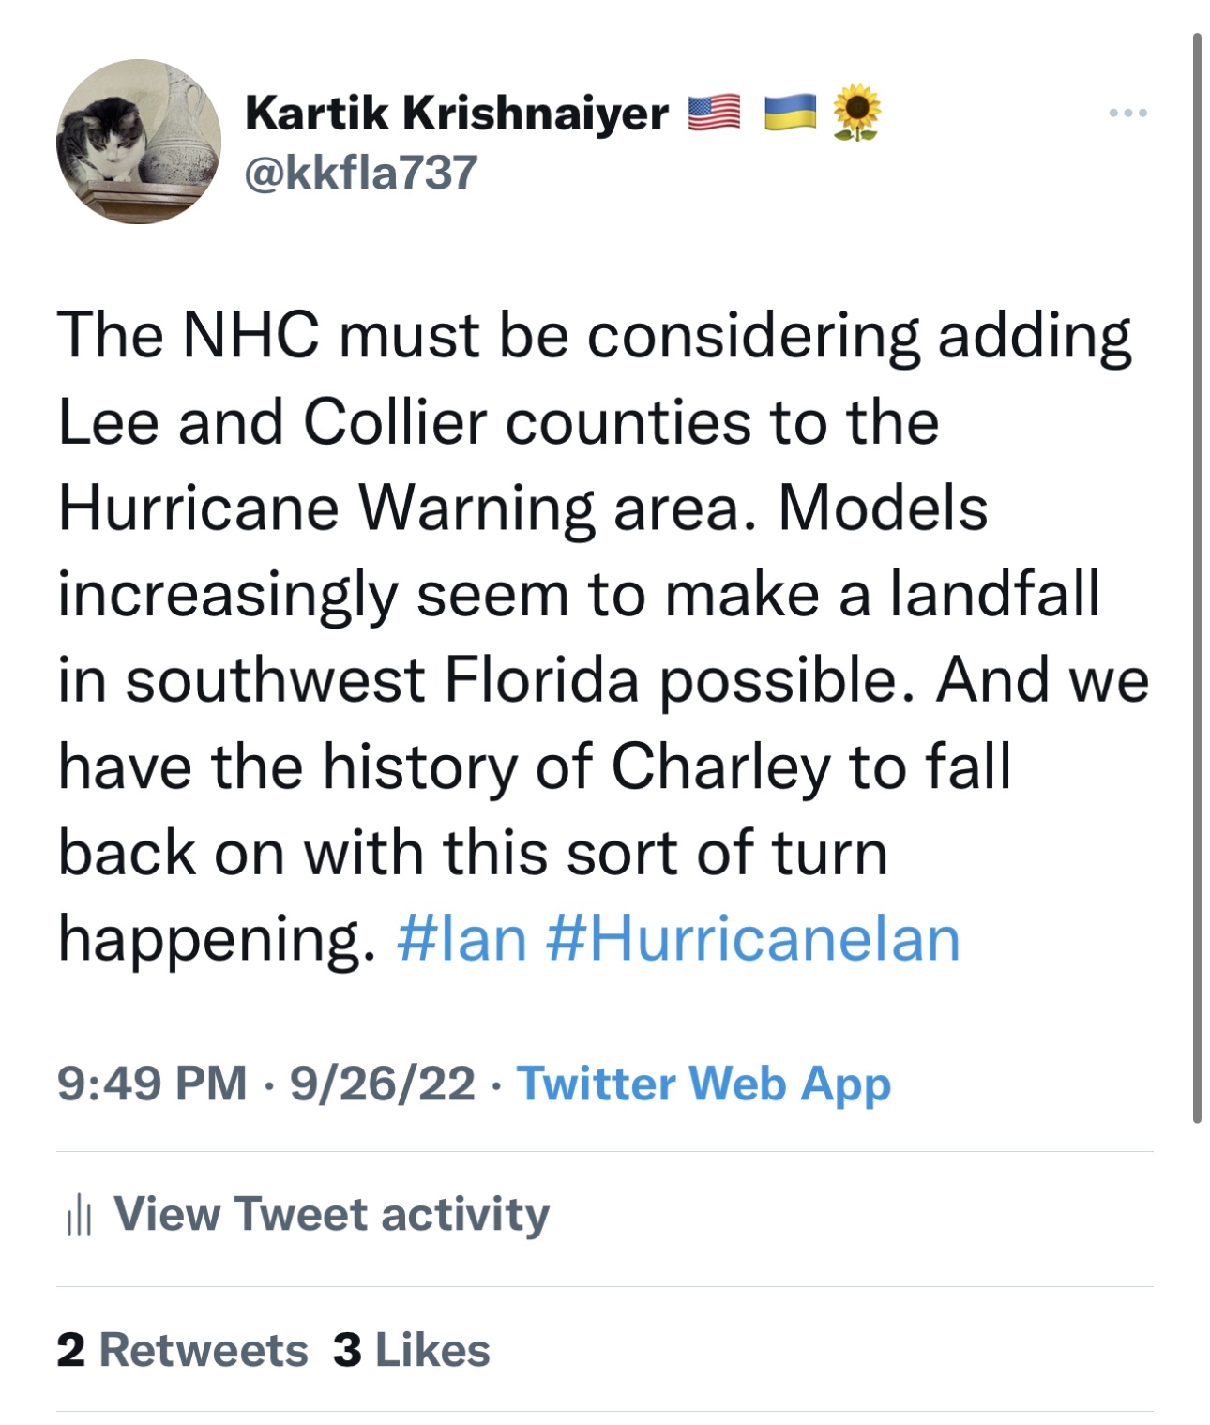Open the Twitter Web App source link
Viewport: 1210px width, 1425px height.
pyautogui.click(x=703, y=1084)
